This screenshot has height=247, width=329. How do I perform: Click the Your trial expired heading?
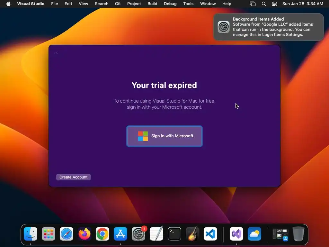point(164,85)
